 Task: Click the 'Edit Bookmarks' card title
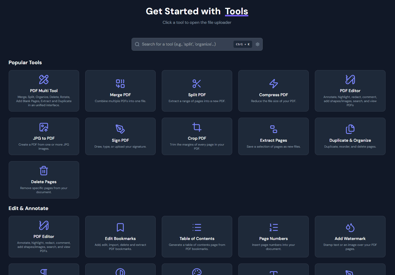[x=120, y=238]
